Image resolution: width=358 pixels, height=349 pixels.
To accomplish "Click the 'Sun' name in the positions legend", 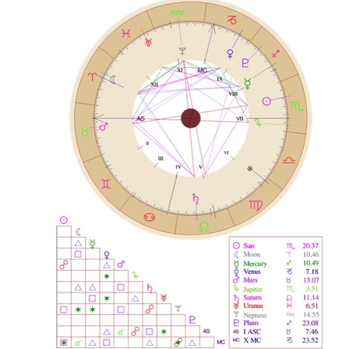I will (x=249, y=246).
